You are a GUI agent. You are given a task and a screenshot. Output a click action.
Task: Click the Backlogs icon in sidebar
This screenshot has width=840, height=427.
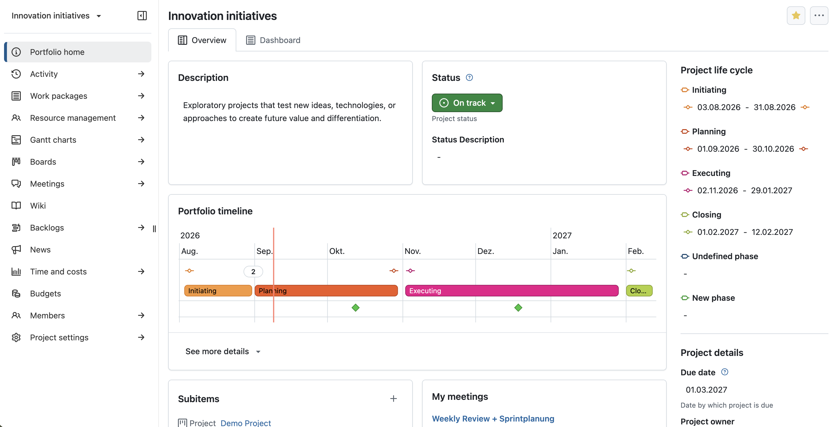pos(16,228)
